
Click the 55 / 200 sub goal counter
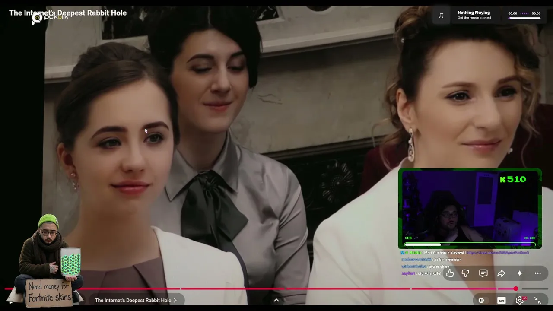tap(529, 238)
